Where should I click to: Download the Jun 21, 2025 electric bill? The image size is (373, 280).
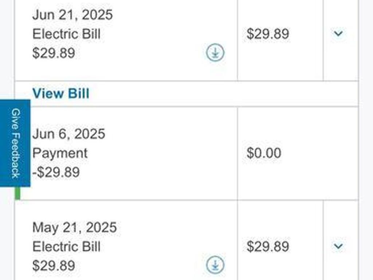[x=215, y=53]
